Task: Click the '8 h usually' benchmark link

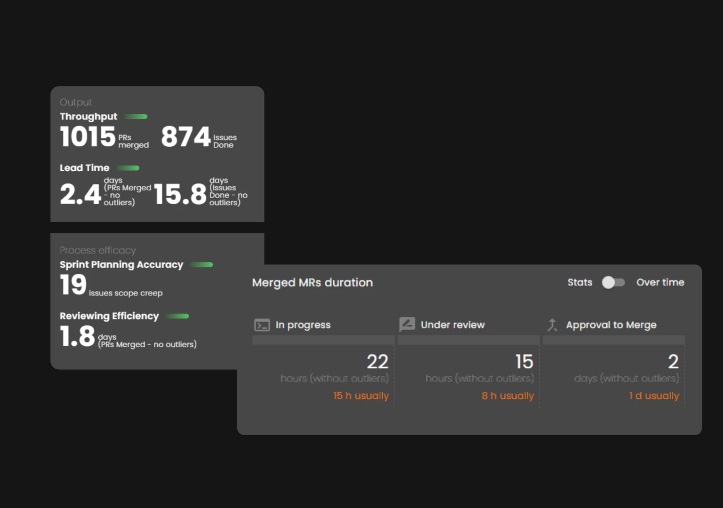Action: [x=507, y=396]
